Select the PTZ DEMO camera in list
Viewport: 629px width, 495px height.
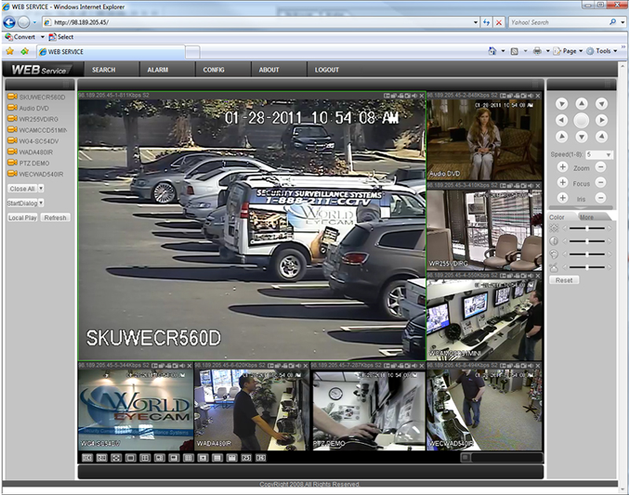point(28,163)
